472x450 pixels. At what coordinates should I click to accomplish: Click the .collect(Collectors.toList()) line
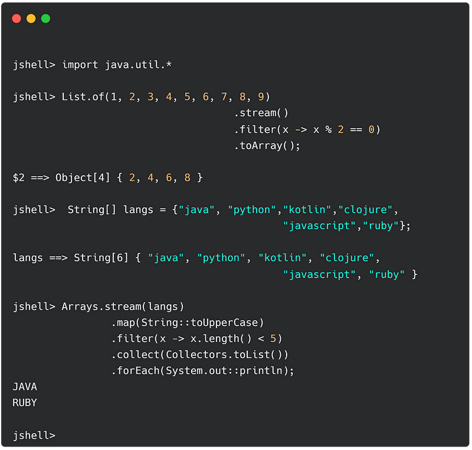pos(199,354)
